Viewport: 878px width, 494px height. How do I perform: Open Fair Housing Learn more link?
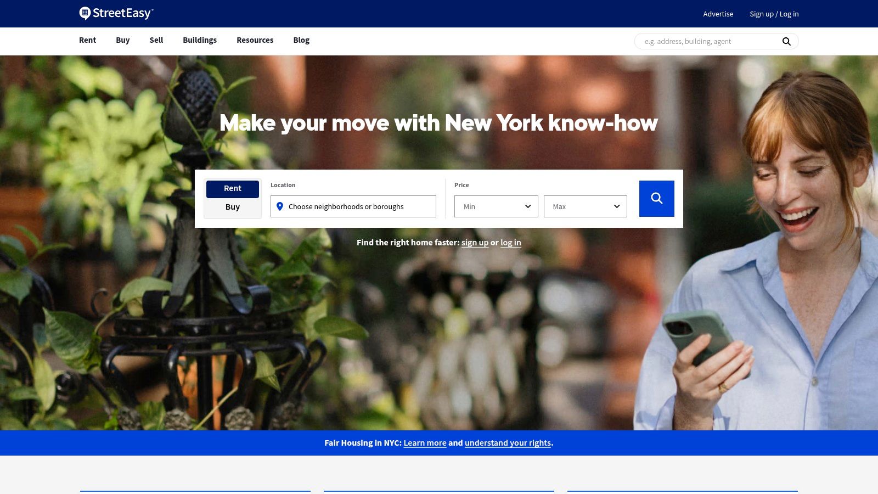[x=425, y=443]
